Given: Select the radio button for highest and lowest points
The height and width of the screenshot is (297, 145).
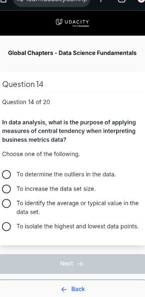Looking at the screenshot, I should coord(7,227).
